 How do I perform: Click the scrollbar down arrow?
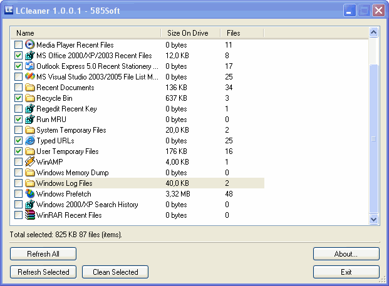click(x=373, y=219)
